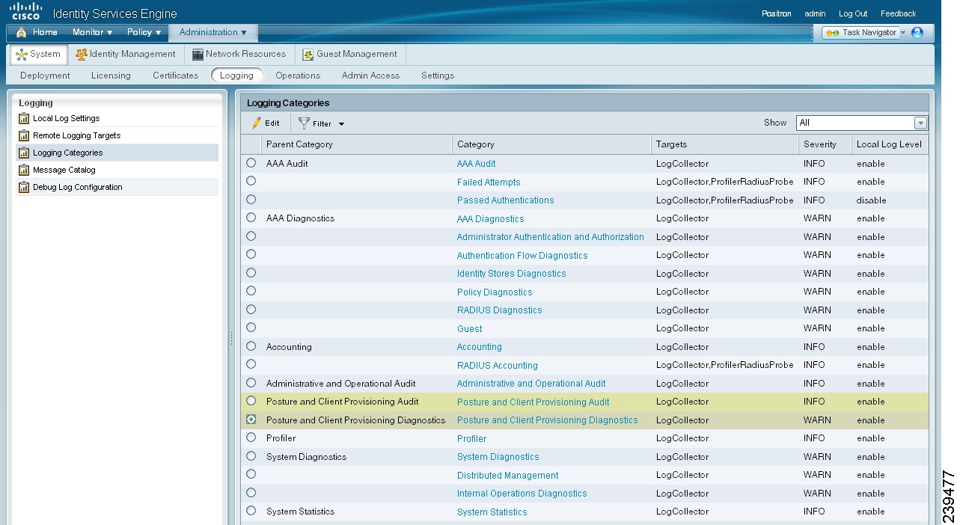Open the Debug Log Configuration sidebar icon

click(x=24, y=187)
